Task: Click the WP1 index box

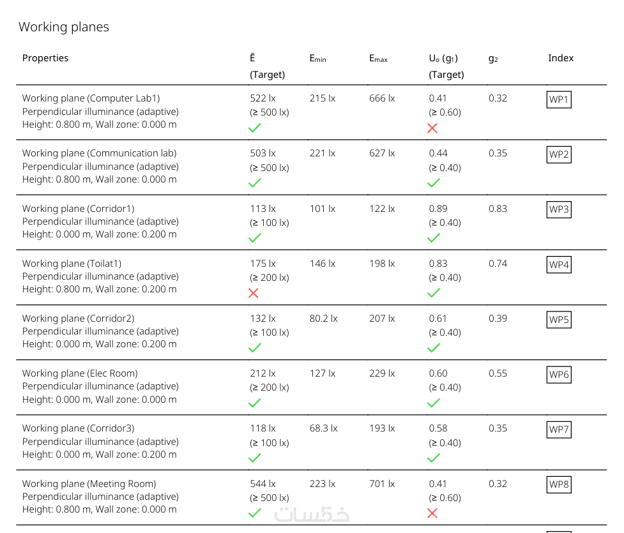Action: click(558, 100)
